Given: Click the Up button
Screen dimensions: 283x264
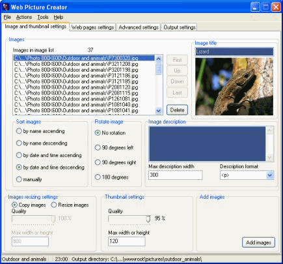Looking at the screenshot, I should tap(177, 70).
